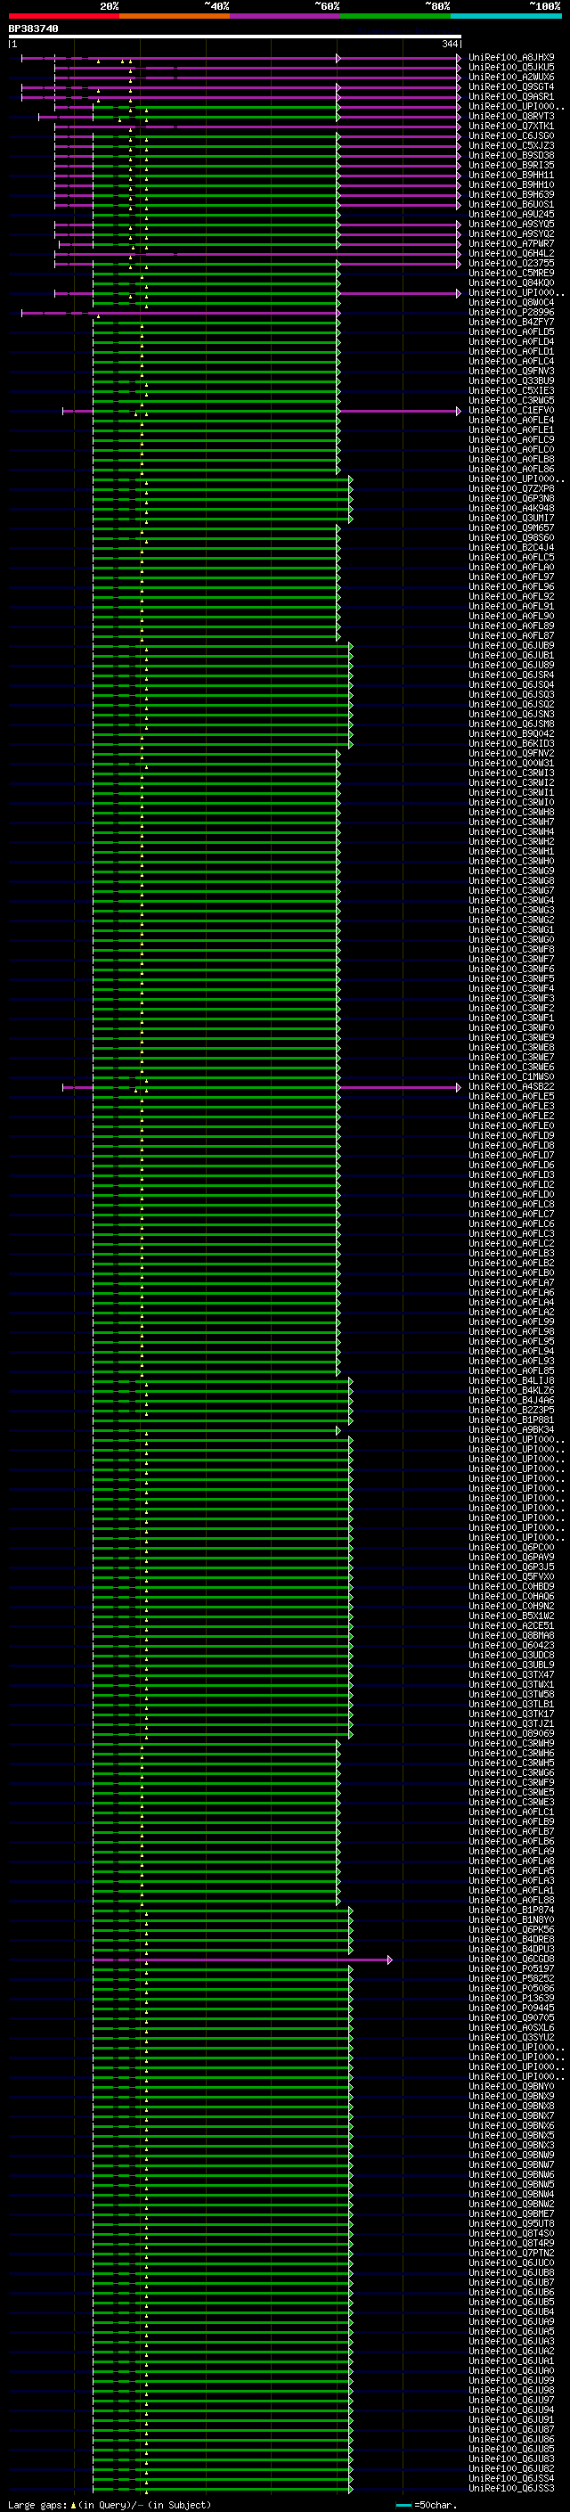This screenshot has width=570, height=2512.
Task: Click the UniRef100_A4K948 label
Action: click(511, 508)
